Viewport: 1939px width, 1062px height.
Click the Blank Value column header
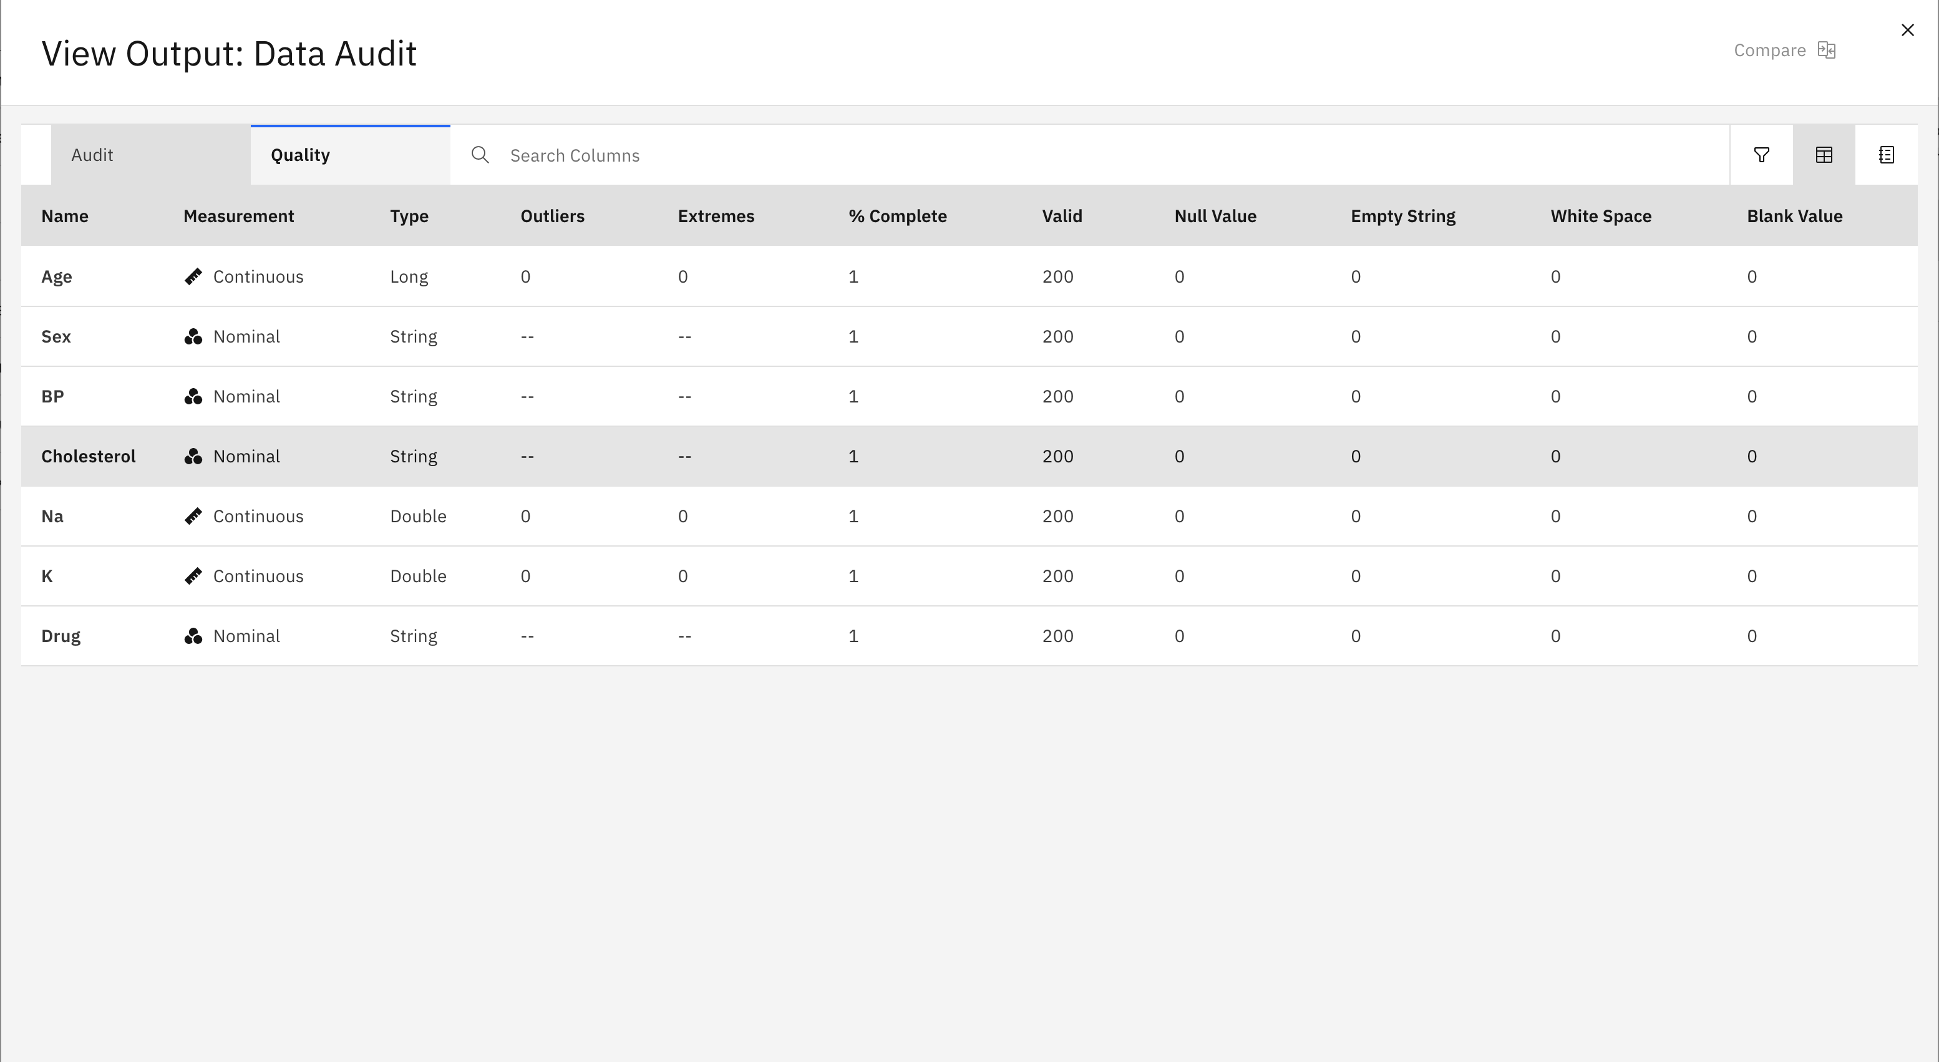pyautogui.click(x=1794, y=216)
